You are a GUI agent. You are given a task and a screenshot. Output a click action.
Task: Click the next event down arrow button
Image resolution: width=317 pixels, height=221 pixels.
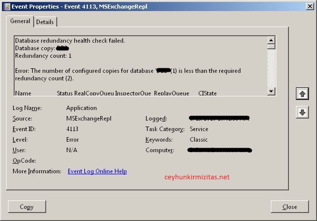(x=302, y=113)
